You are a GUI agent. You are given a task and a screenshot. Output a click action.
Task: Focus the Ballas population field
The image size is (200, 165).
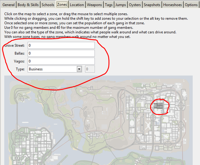61,53
